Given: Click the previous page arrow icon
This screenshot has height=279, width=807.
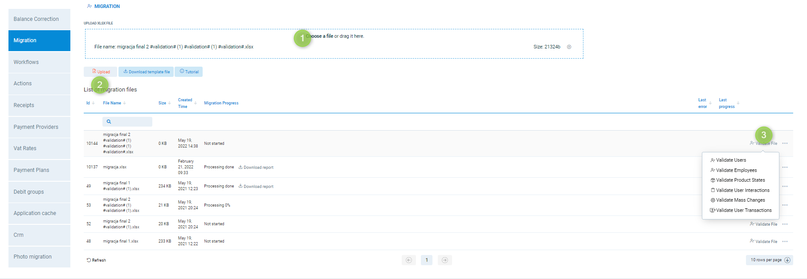Looking at the screenshot, I should pos(409,260).
